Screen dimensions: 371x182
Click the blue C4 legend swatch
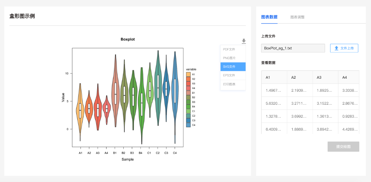[188, 125]
